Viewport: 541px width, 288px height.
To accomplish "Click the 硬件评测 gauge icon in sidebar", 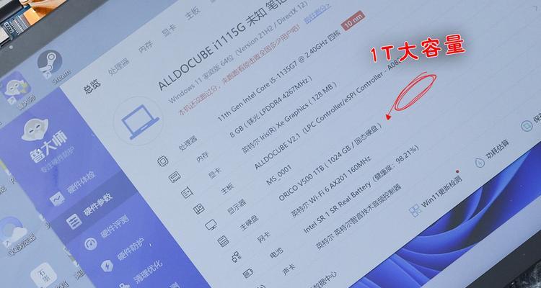I will point(91,244).
